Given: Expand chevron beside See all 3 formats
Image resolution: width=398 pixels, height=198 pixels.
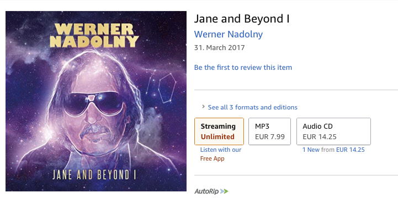Looking at the screenshot, I should (x=203, y=107).
